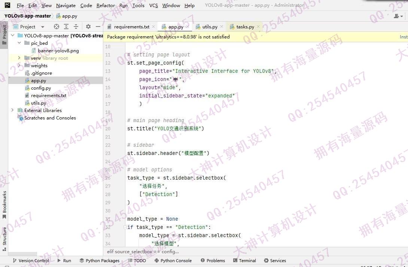Switch to utils.py editor tab
Image resolution: width=408 pixels, height=267 pixels.
point(210,27)
